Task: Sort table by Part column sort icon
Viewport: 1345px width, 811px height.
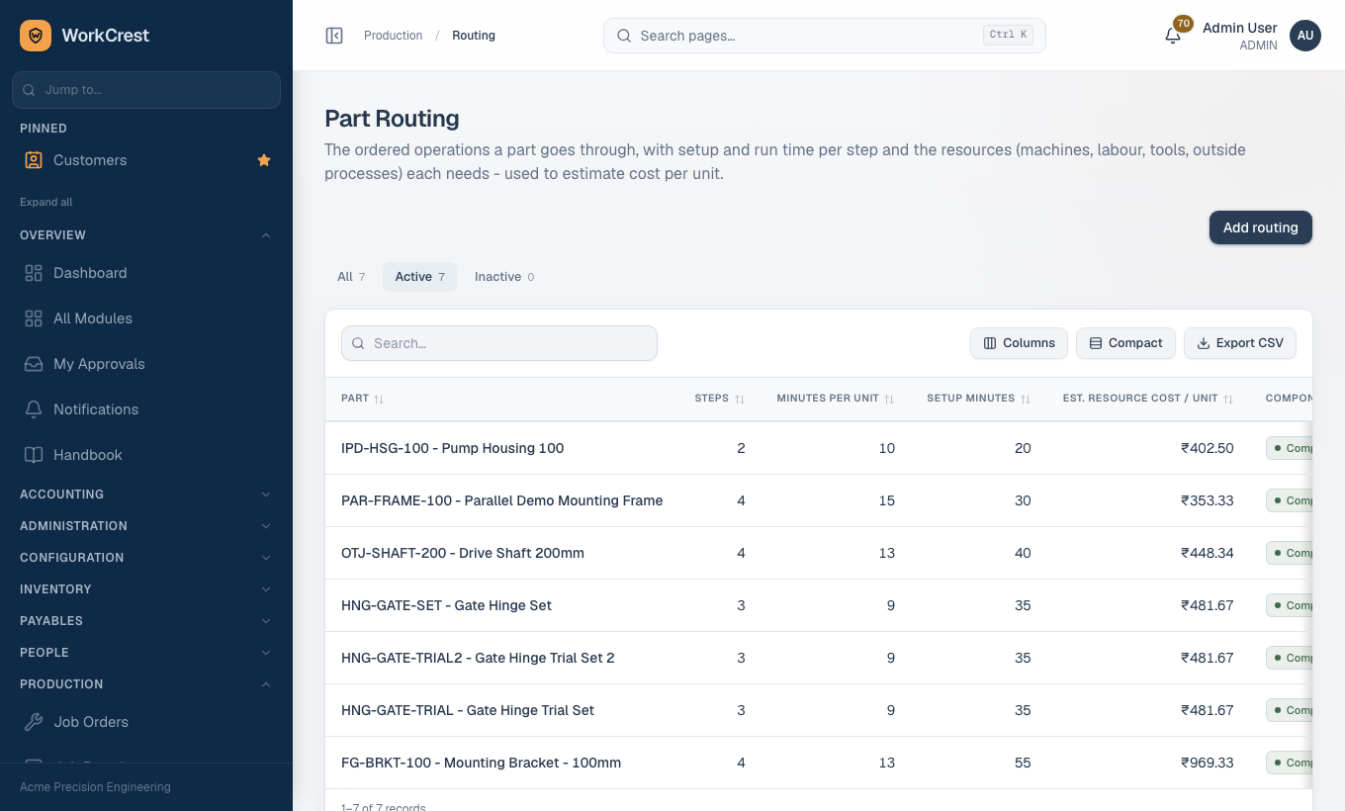Action: [379, 399]
